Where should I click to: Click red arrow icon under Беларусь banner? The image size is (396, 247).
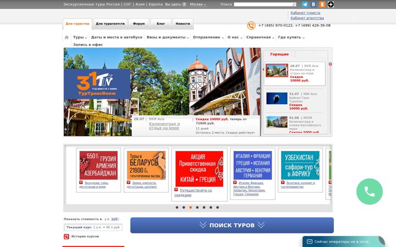click(129, 182)
